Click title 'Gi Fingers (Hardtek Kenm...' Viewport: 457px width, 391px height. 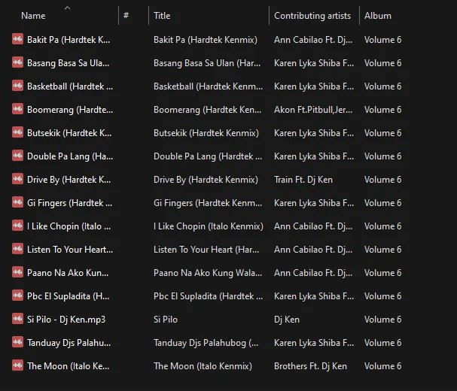tap(208, 202)
